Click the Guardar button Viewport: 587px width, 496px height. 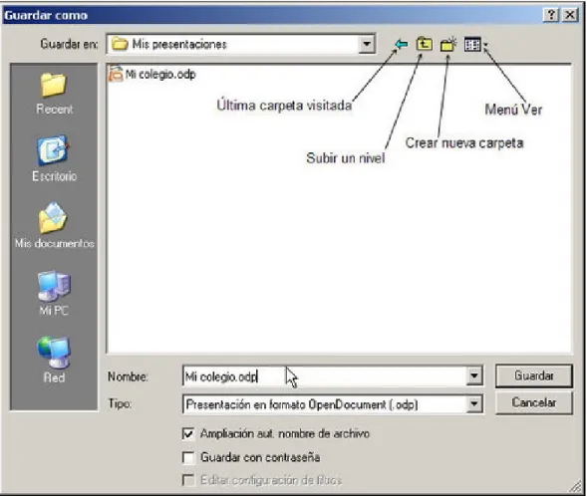pos(534,375)
